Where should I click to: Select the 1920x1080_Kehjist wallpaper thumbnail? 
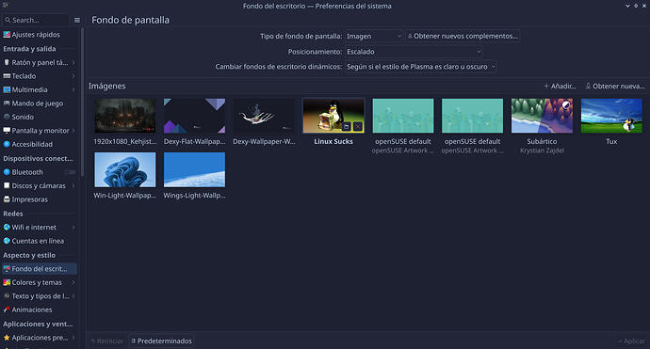coord(124,116)
